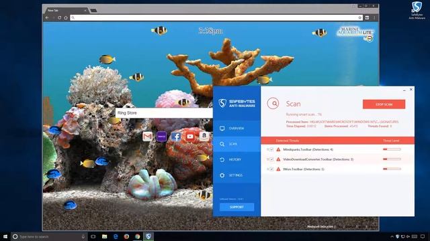Click the Detected Threats column header
The image size is (430, 241).
click(x=288, y=141)
